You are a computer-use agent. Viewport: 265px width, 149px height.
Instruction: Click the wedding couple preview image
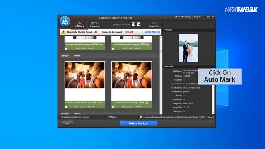189,48
